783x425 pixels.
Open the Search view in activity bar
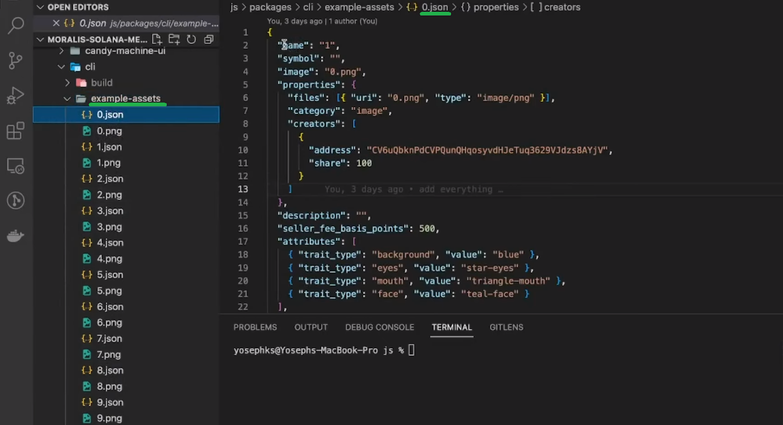point(16,25)
